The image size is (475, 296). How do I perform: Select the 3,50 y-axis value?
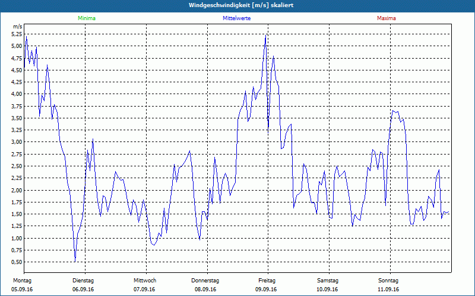[17, 118]
